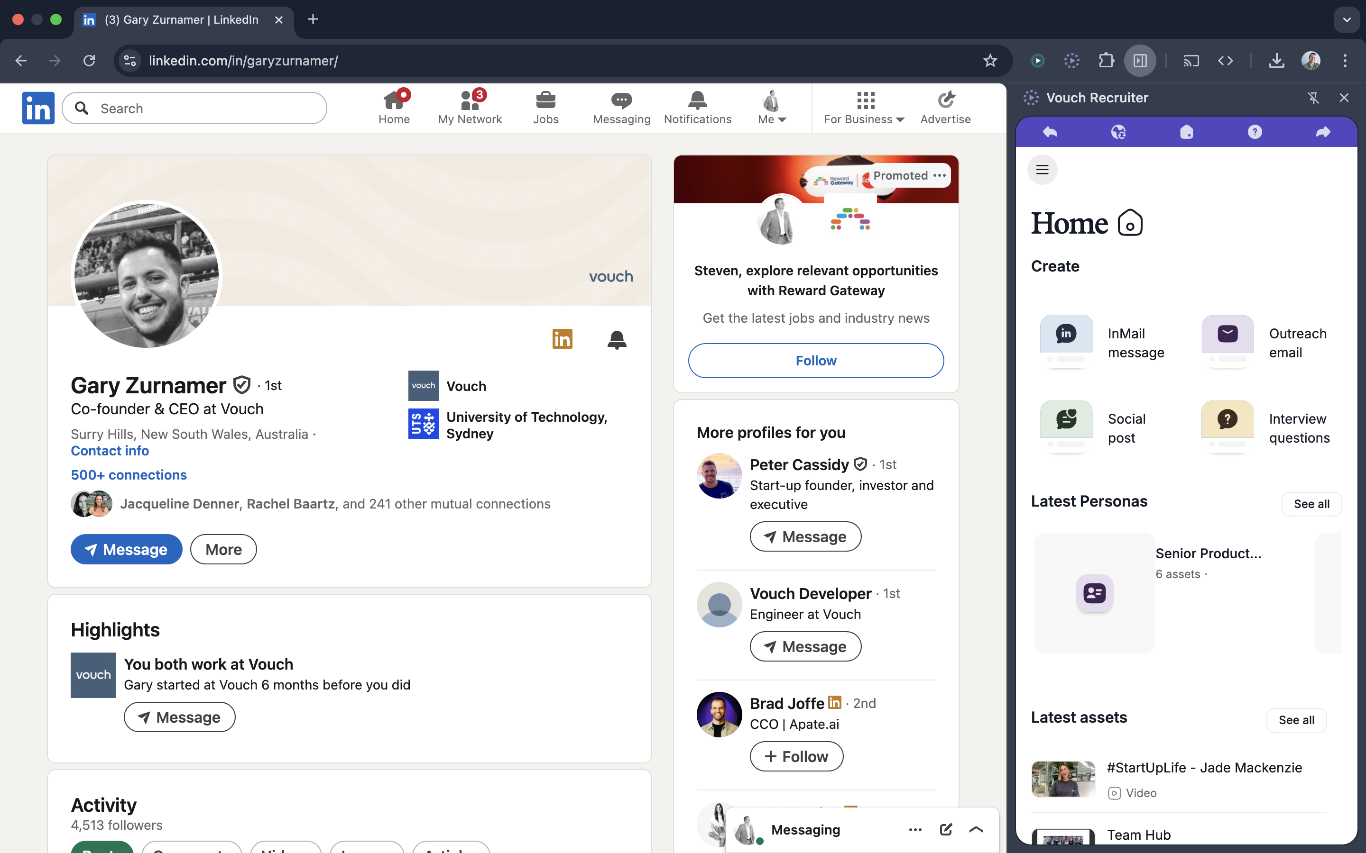Click the profile notification bell icon

[x=617, y=340]
